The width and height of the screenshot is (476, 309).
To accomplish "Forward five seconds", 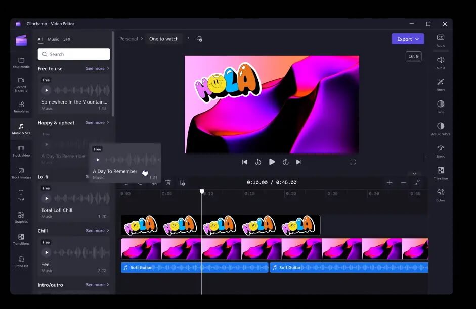I will (285, 162).
